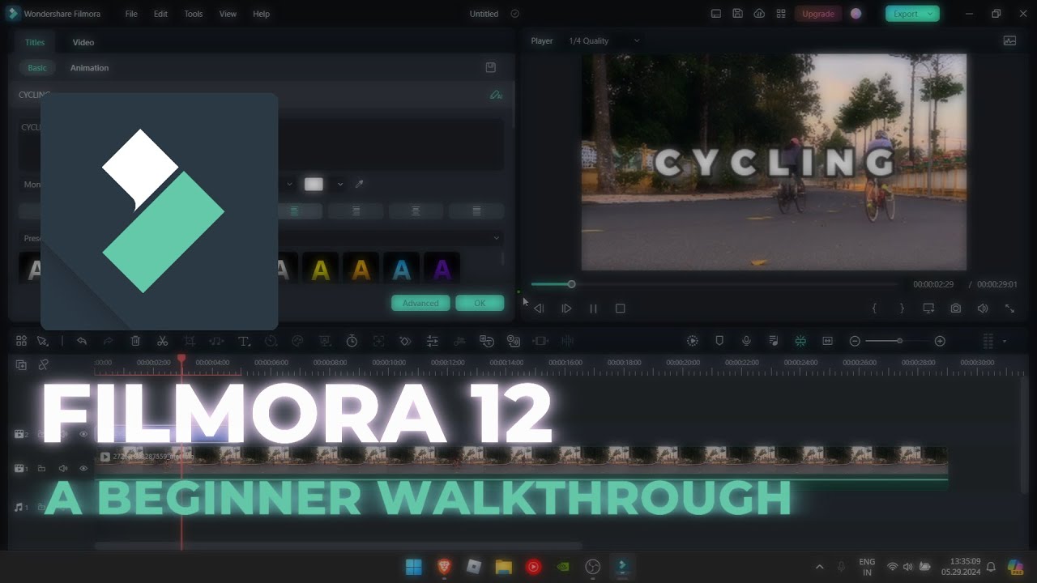Click the Advanced button
This screenshot has height=583, width=1037.
tap(420, 303)
